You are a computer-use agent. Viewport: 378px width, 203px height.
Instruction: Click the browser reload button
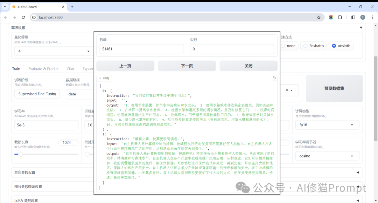click(23, 17)
